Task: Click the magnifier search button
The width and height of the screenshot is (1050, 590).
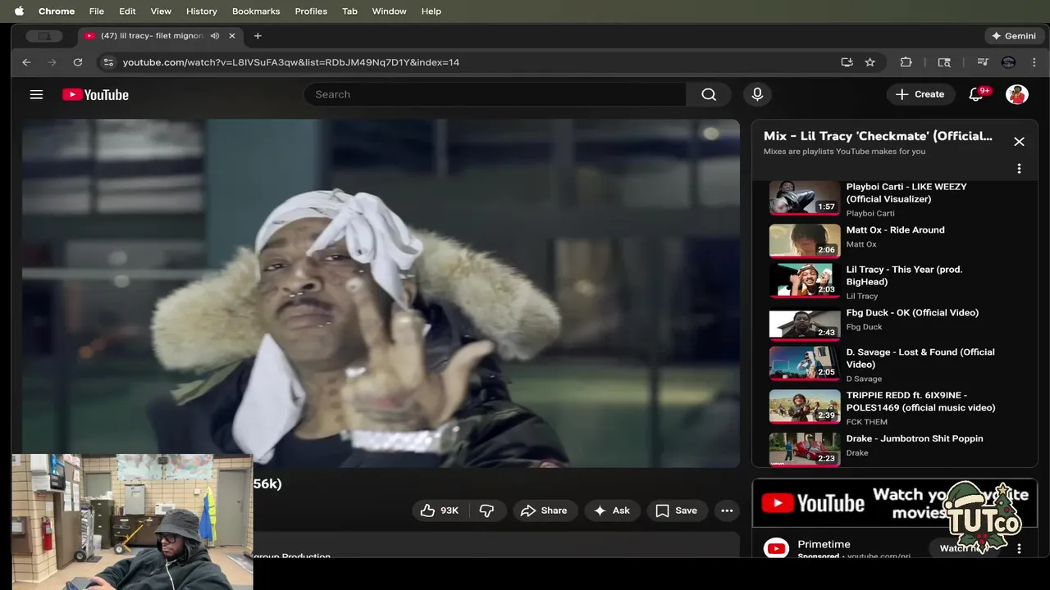Action: [709, 94]
